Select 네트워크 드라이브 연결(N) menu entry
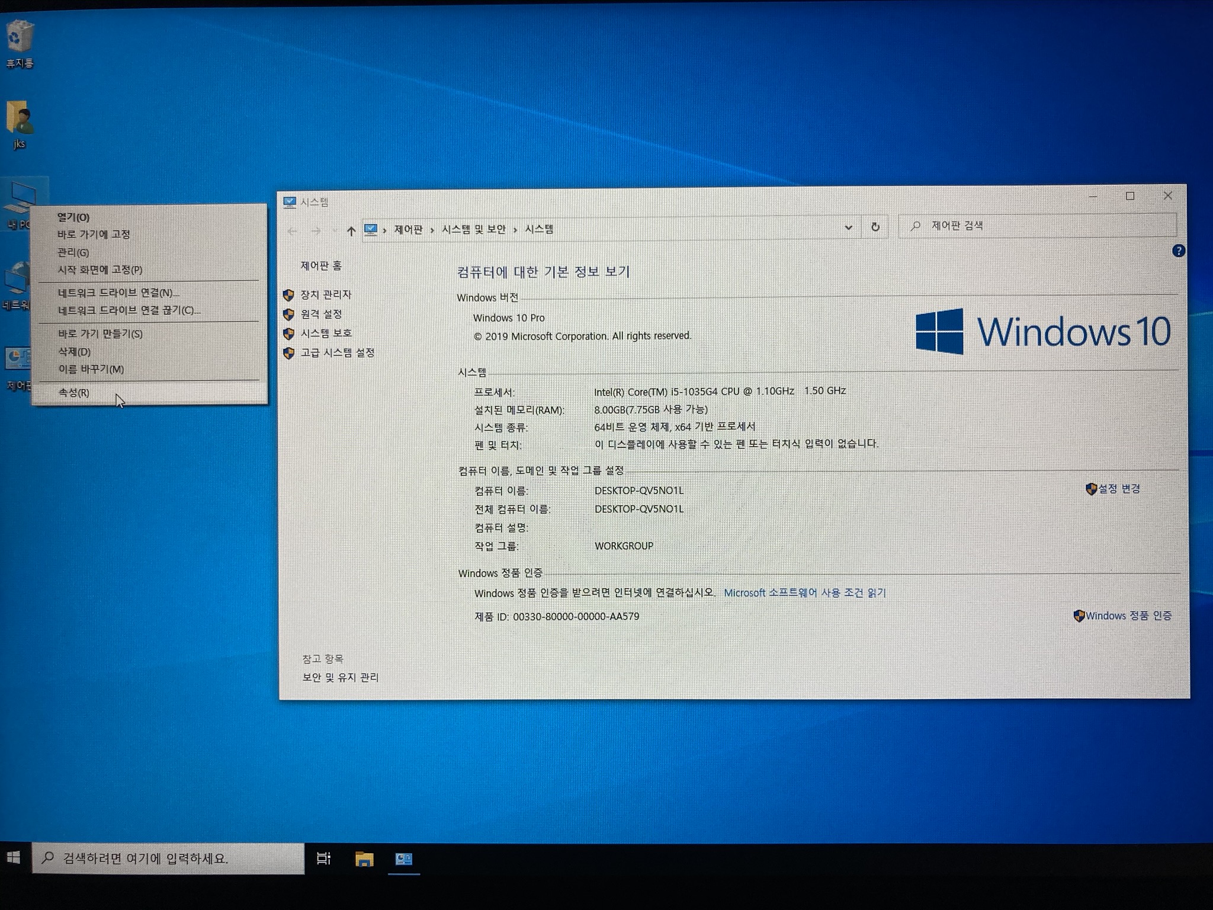 118,293
